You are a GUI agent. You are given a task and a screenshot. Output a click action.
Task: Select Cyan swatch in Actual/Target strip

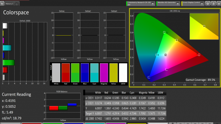tap(94, 72)
